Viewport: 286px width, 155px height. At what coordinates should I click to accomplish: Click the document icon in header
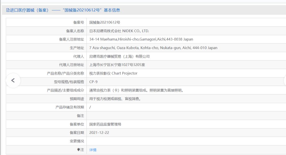(8, 10)
